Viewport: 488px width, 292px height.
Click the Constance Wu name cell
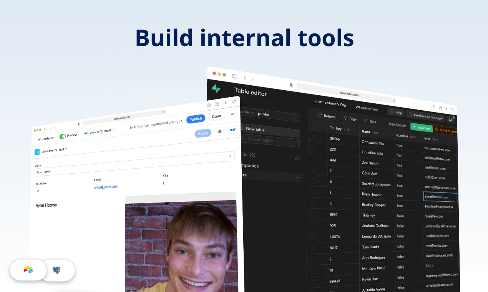(x=377, y=143)
